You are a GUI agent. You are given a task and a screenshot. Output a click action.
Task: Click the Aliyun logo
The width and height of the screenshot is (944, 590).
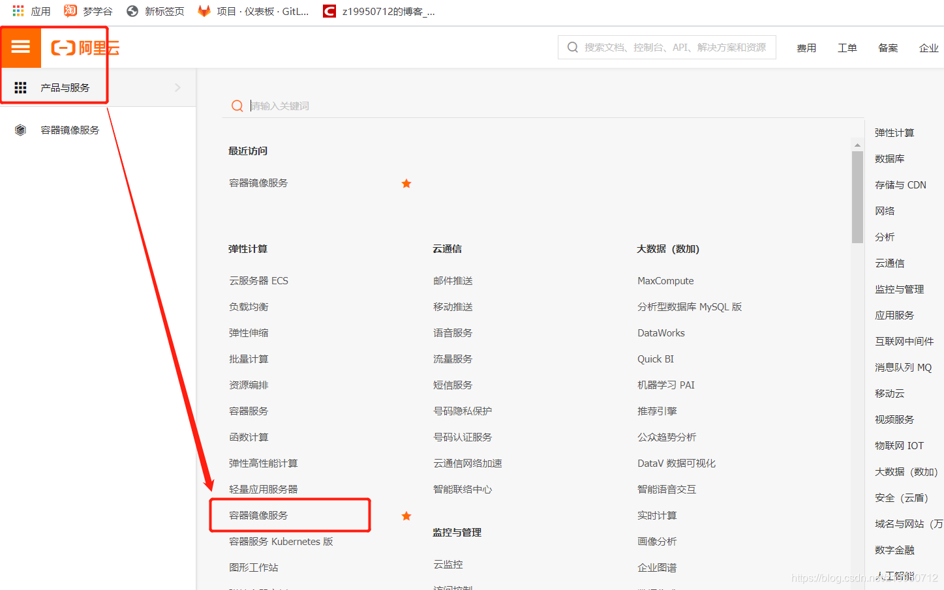(x=85, y=48)
